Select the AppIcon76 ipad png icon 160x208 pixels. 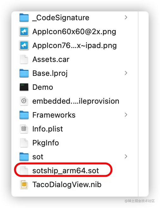click(x=24, y=46)
